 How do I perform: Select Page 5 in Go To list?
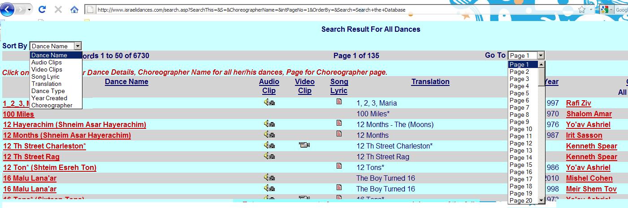(x=523, y=93)
